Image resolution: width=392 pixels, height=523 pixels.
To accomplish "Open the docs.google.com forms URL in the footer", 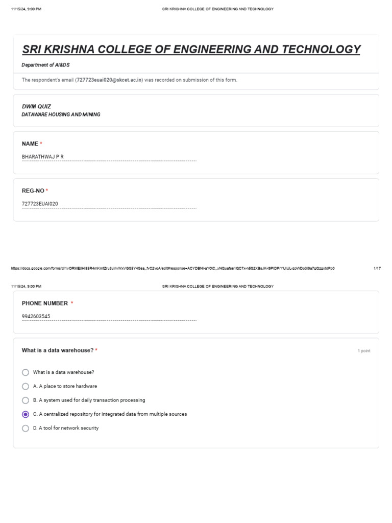I will [x=173, y=268].
